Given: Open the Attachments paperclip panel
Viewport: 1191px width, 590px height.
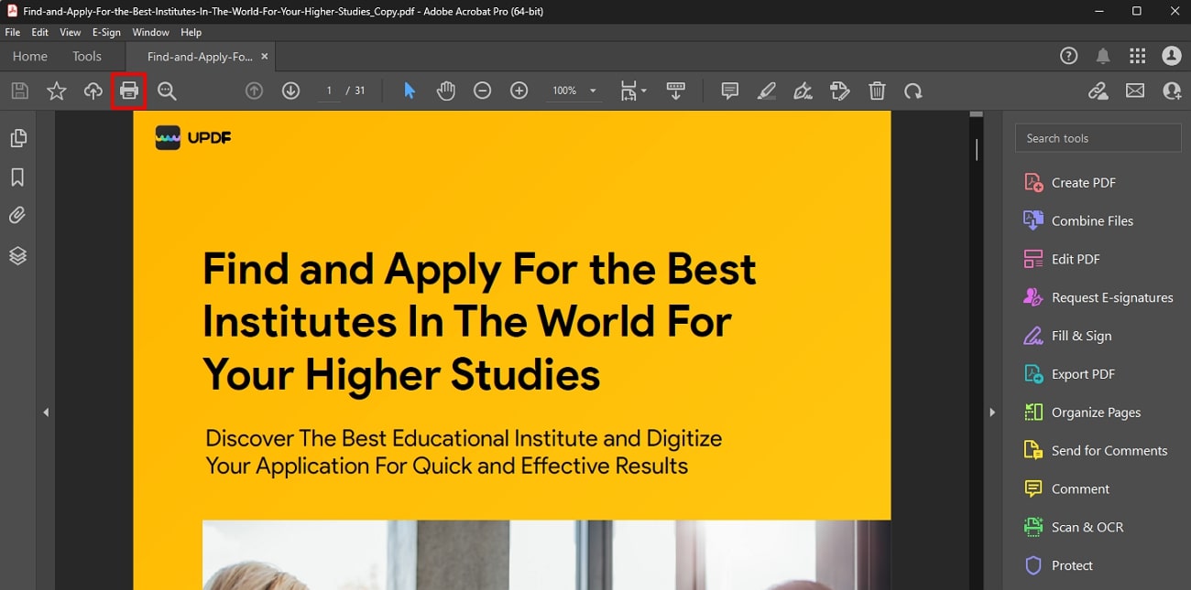Looking at the screenshot, I should click(17, 216).
